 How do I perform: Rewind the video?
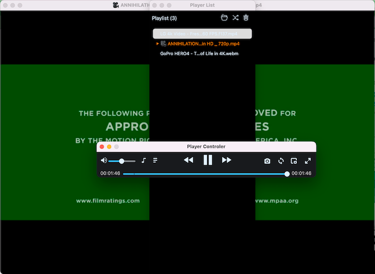pyautogui.click(x=188, y=160)
